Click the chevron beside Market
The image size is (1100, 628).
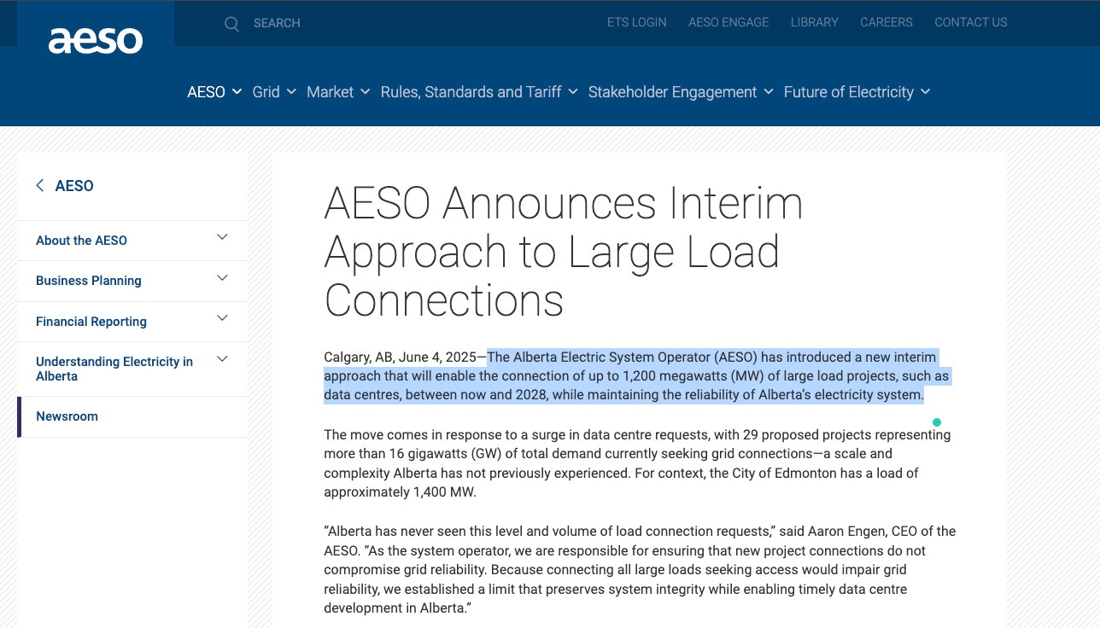click(x=365, y=92)
